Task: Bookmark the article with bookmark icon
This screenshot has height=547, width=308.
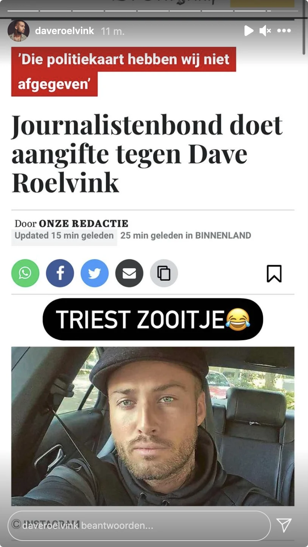Action: click(274, 273)
